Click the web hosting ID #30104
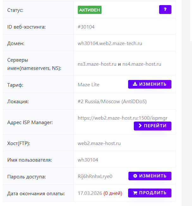192x206 pixels. 86,27
